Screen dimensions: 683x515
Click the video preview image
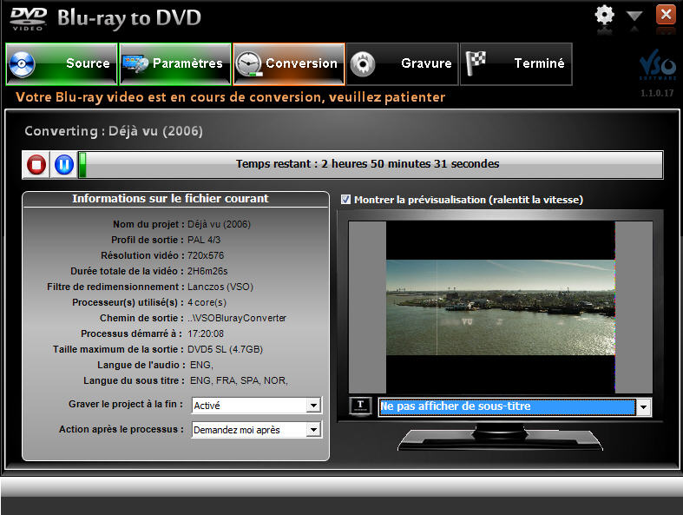(501, 307)
